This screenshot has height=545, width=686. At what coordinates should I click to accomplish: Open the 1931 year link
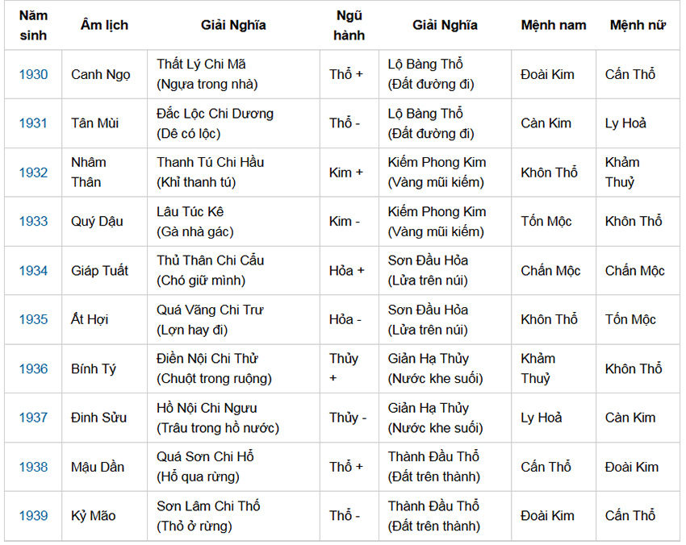(x=33, y=123)
